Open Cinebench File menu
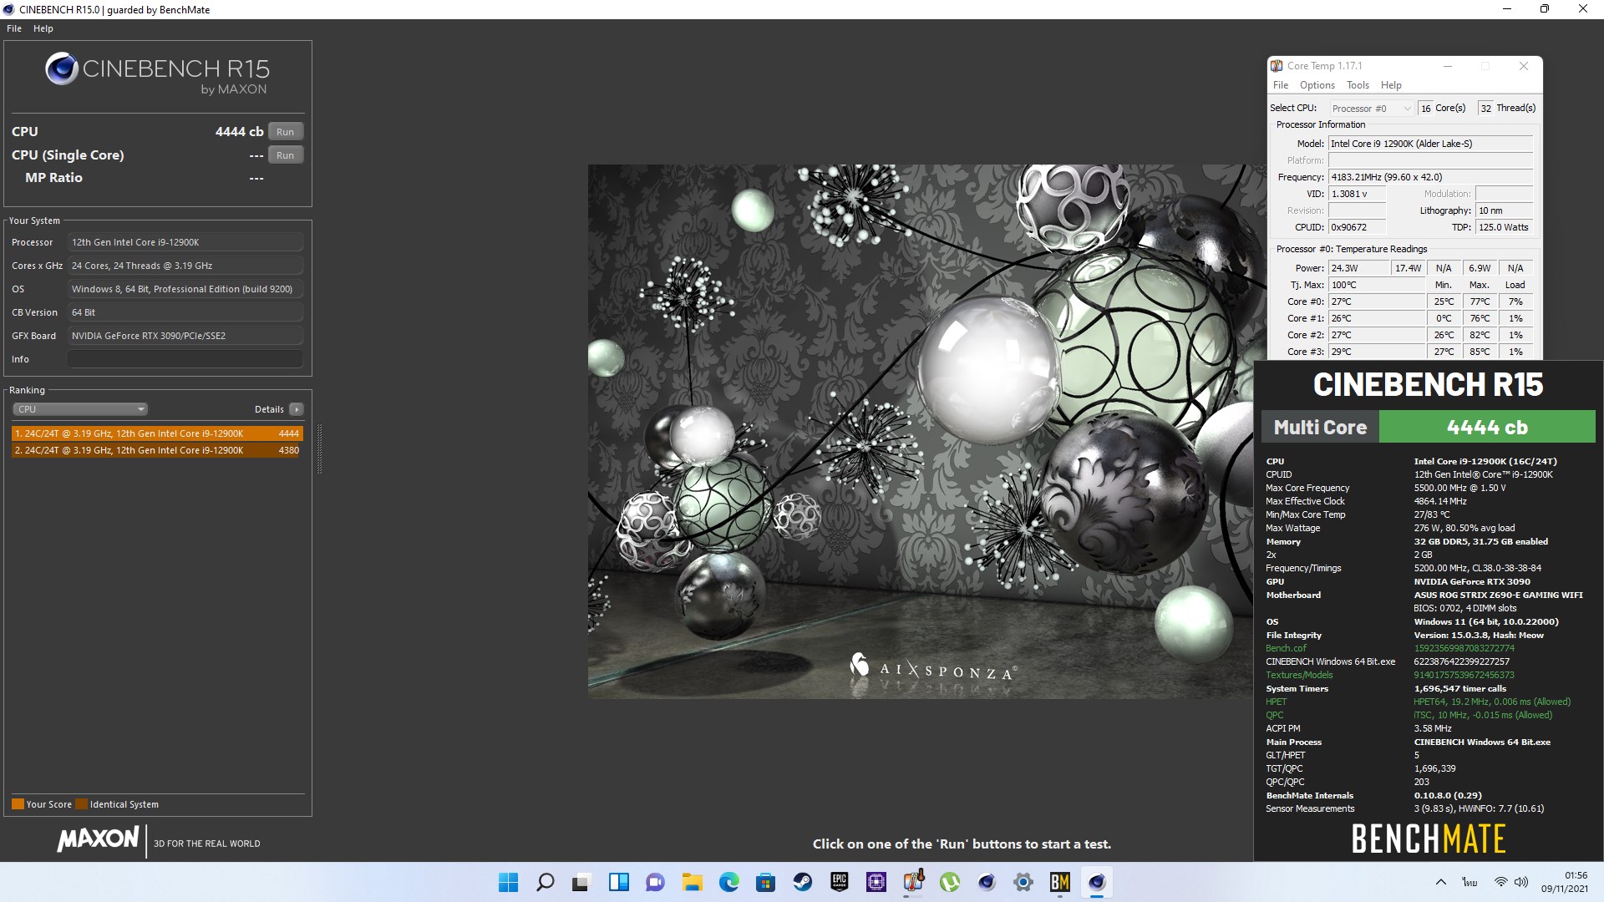This screenshot has width=1604, height=902. tap(14, 28)
